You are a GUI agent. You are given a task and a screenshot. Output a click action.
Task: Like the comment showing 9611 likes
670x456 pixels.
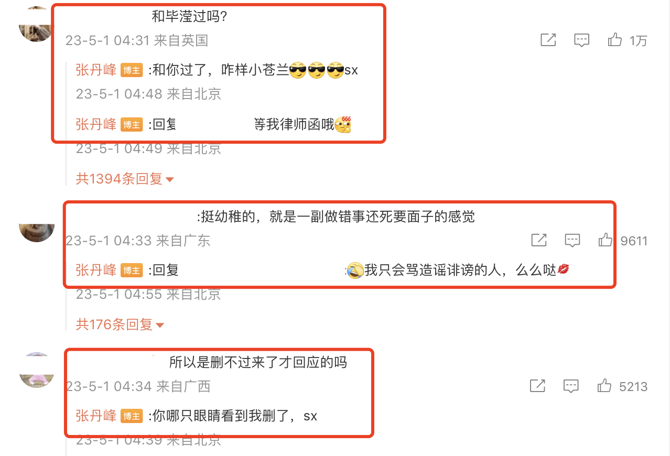[623, 241]
